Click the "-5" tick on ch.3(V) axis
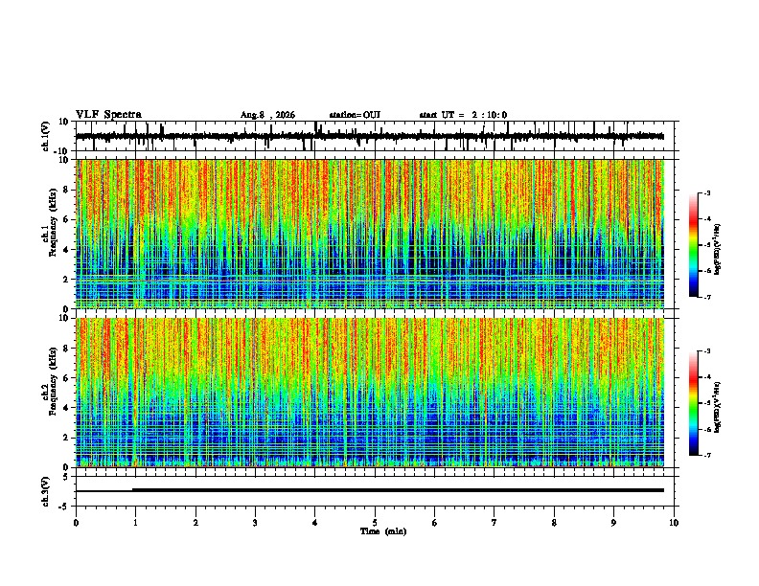This screenshot has width=759, height=586. (x=64, y=507)
